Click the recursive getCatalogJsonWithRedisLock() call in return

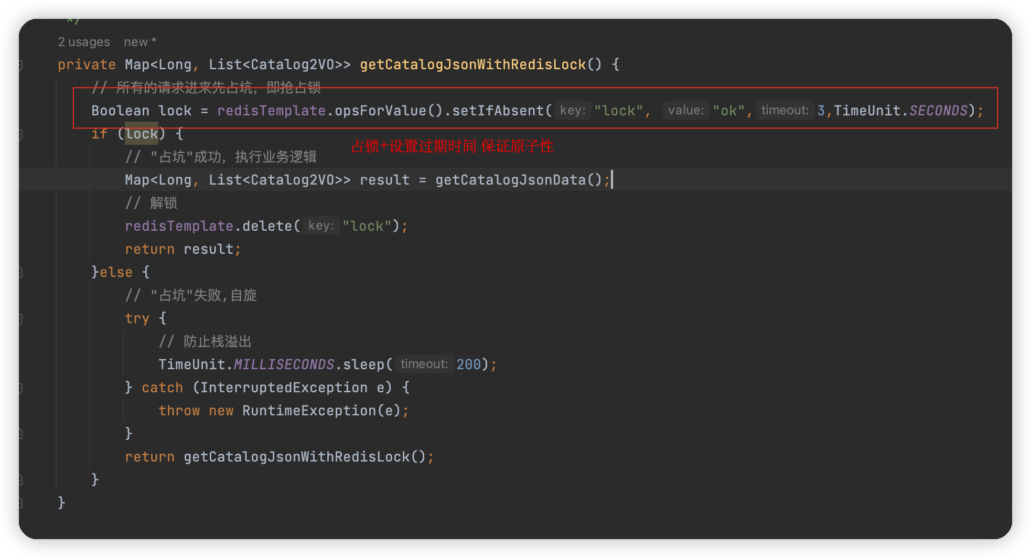(x=305, y=457)
